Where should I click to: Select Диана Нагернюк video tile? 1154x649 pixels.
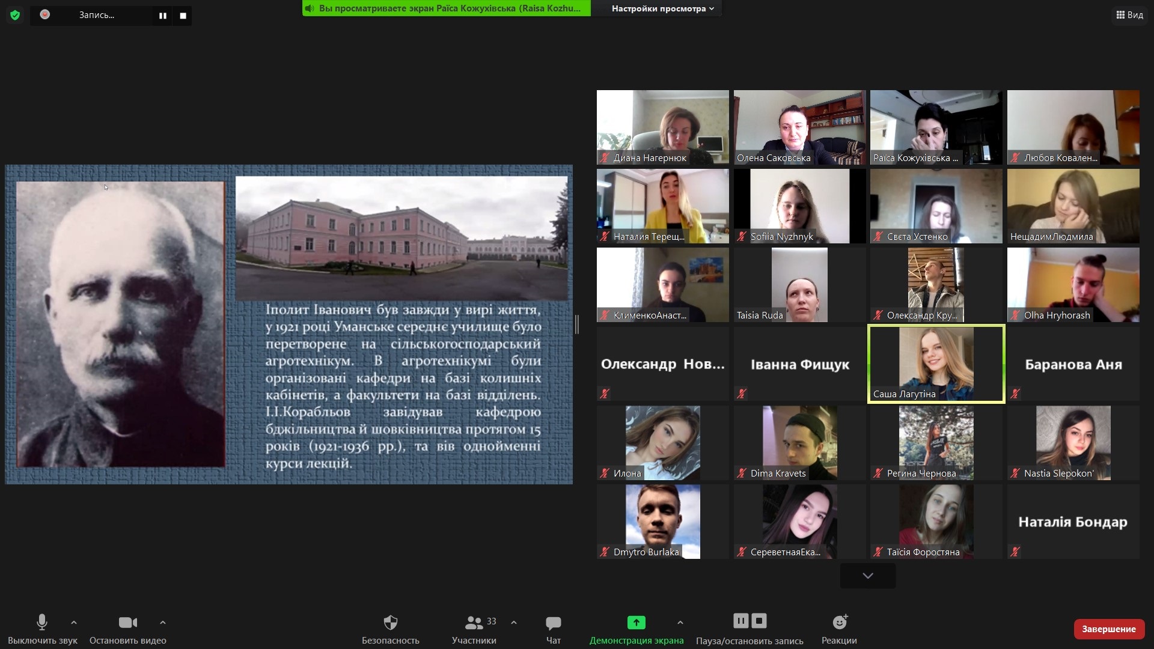tap(663, 127)
